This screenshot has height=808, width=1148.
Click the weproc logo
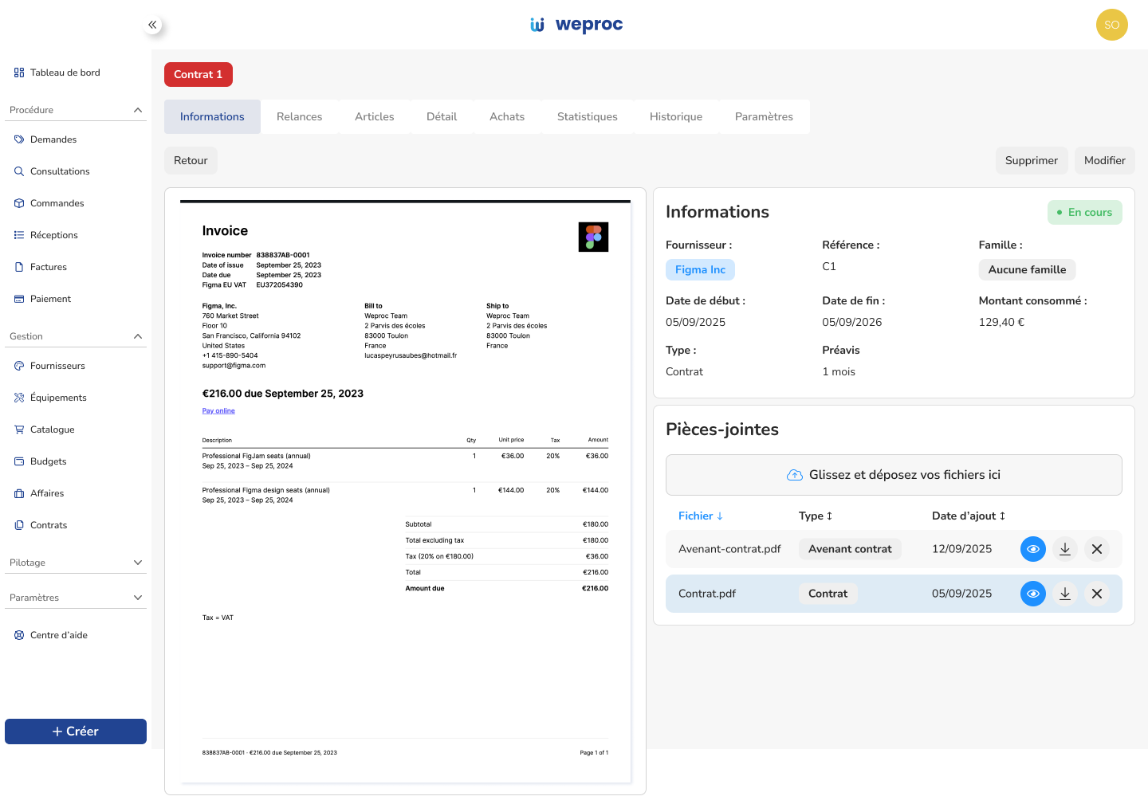pos(576,25)
